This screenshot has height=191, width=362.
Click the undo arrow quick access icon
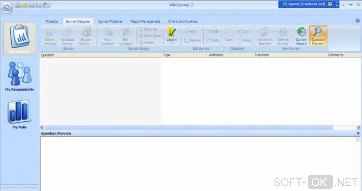[x=45, y=5]
